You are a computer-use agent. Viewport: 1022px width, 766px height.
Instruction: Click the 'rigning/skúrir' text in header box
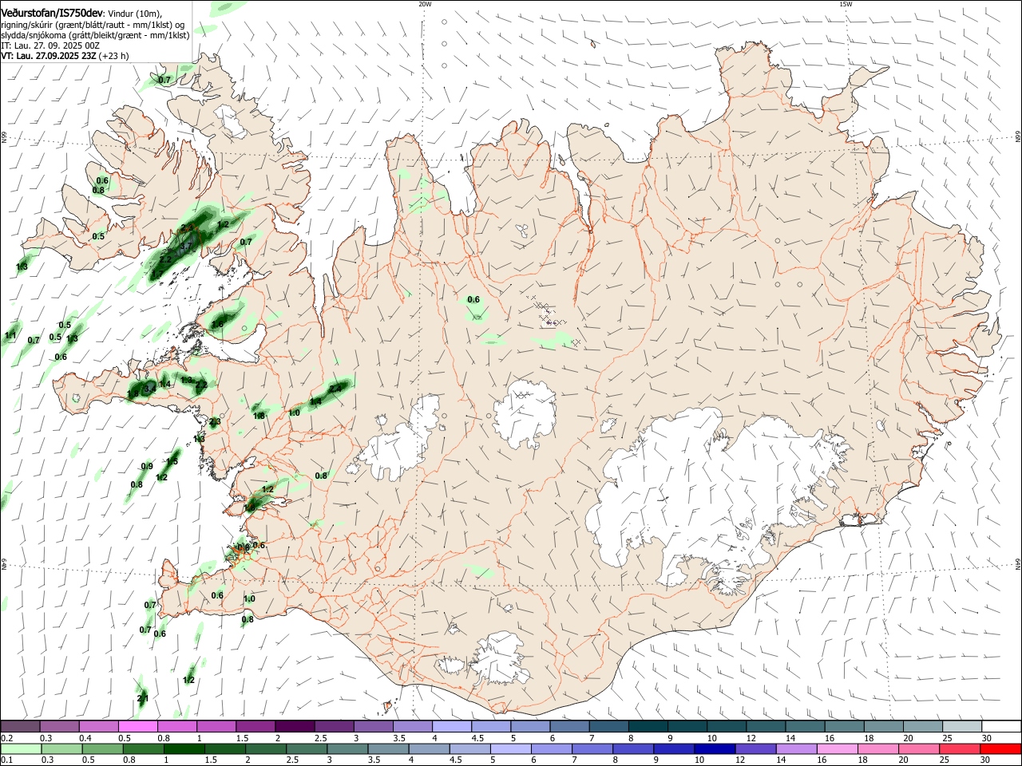click(28, 25)
